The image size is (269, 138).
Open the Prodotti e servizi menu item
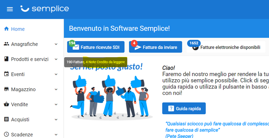32,59
